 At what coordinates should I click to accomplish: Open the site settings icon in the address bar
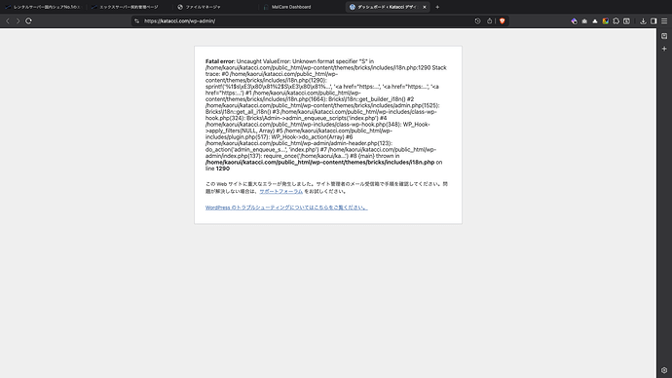(x=136, y=21)
